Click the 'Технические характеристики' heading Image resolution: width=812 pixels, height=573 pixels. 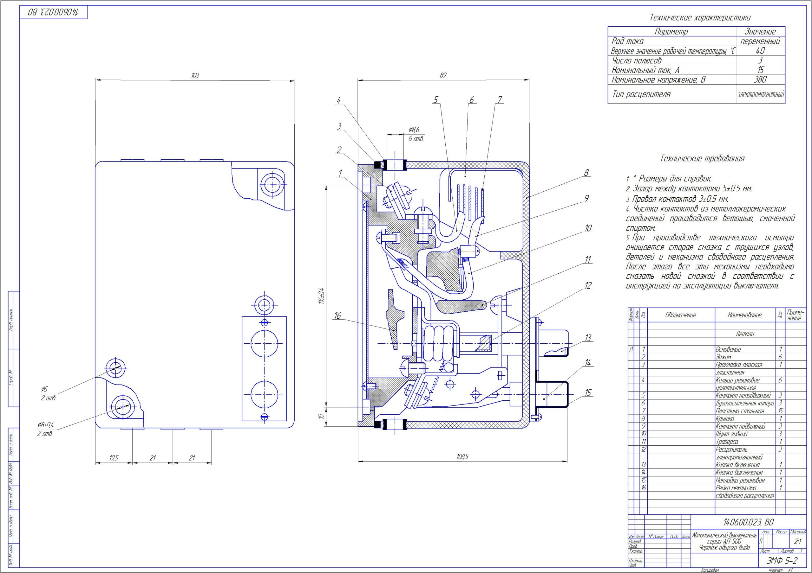click(x=700, y=18)
